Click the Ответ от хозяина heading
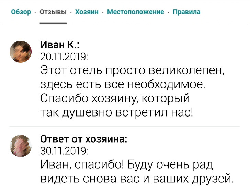 tap(84, 139)
